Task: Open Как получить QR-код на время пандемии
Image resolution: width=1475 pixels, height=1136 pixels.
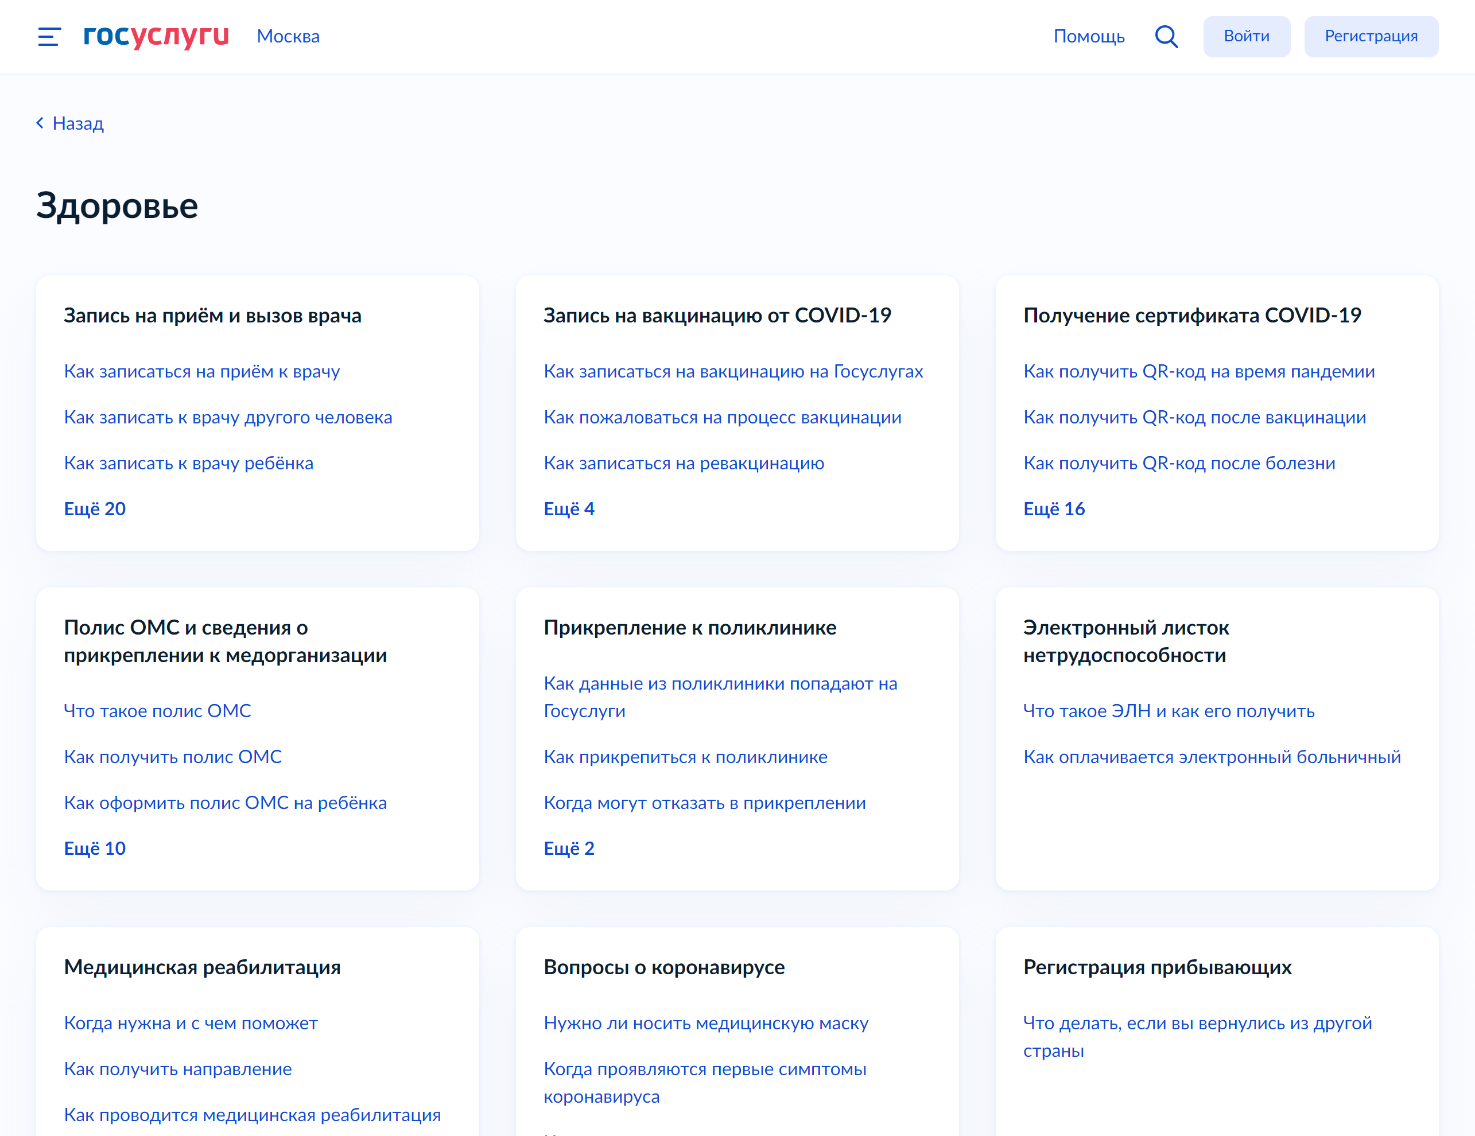Action: [1199, 371]
